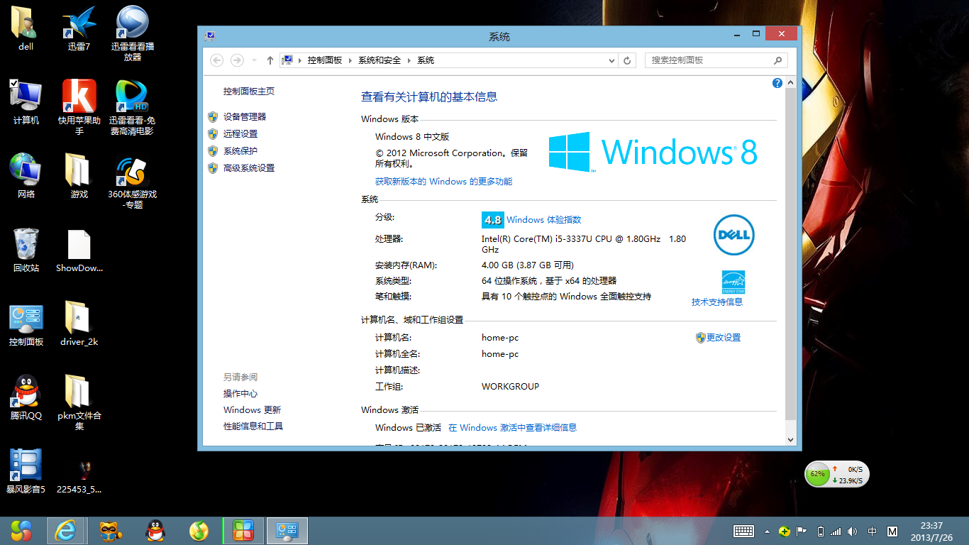The width and height of the screenshot is (969, 545).
Task: Click WORKGROUP workgroup value
Action: click(x=510, y=387)
